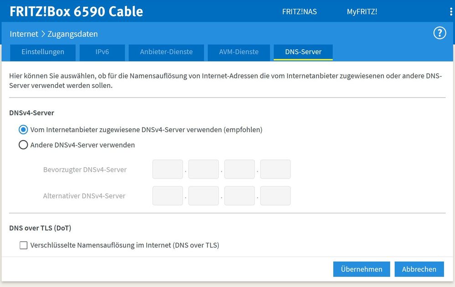Click fourth octet of Alternativer DNSv4-Server

[275, 196]
